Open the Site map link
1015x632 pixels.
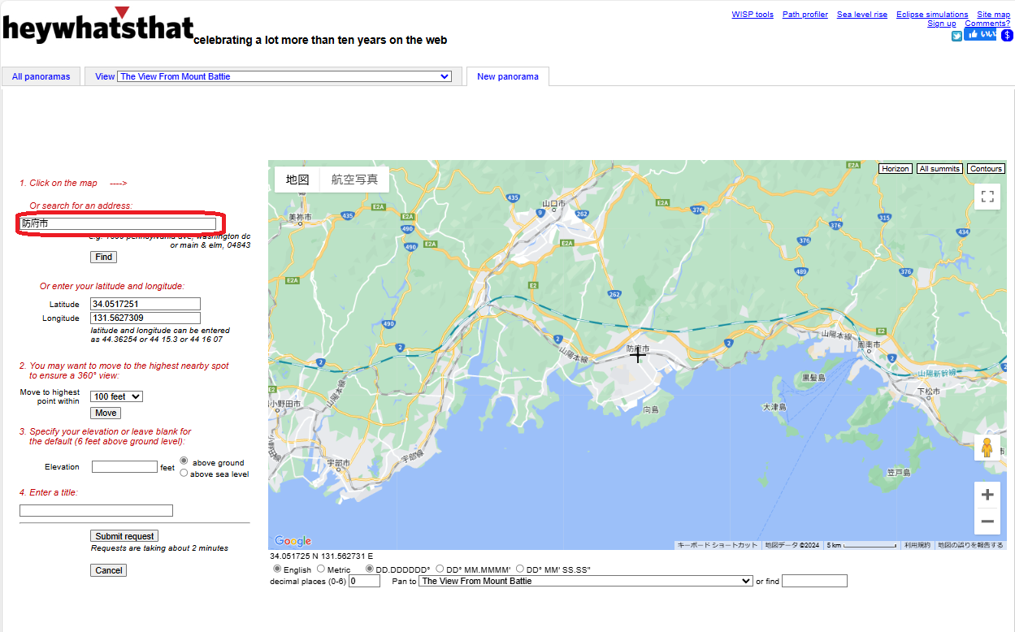coord(994,15)
